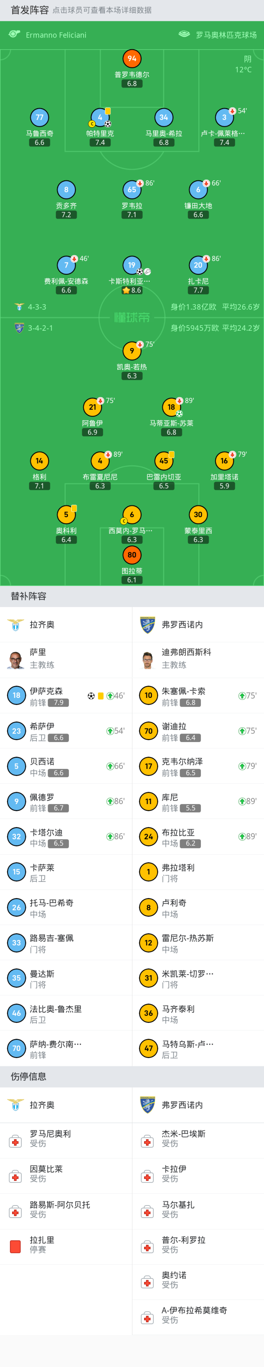Viewport: 264px width, 1367px height.
Task: Click the stadium icon beside 罗马奥林匹克球场
Action: (184, 35)
